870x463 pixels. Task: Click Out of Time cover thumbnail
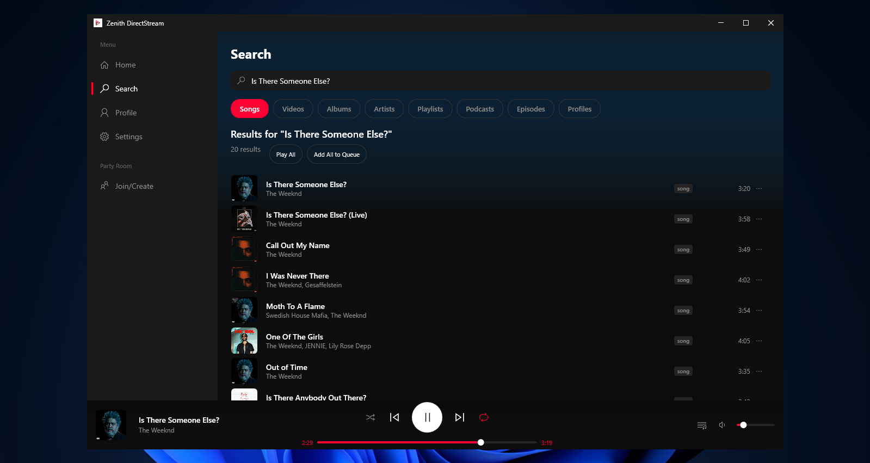click(x=244, y=371)
